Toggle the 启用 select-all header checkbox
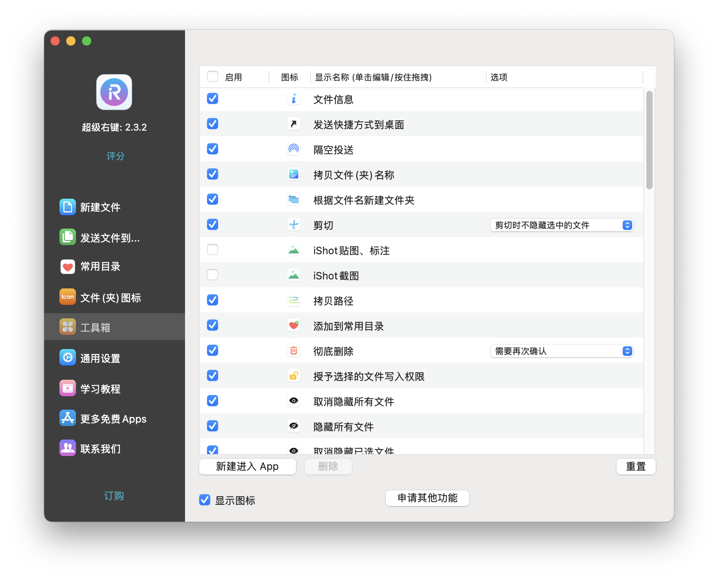This screenshot has width=718, height=580. click(x=213, y=76)
